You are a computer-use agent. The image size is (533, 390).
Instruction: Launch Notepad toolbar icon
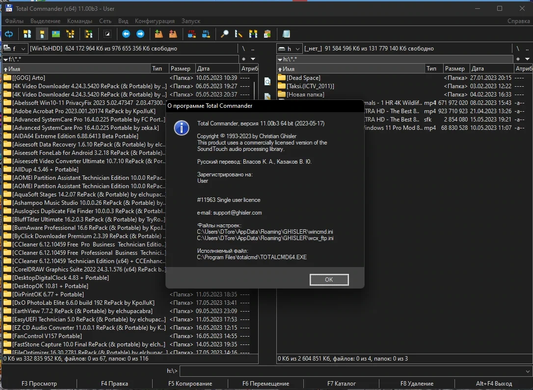(286, 34)
